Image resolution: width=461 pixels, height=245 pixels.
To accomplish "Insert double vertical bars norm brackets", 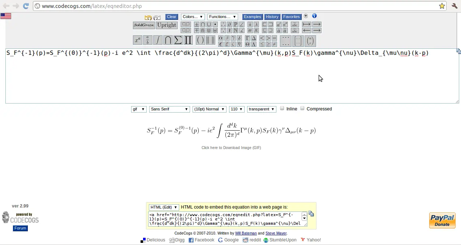I will point(211,40).
